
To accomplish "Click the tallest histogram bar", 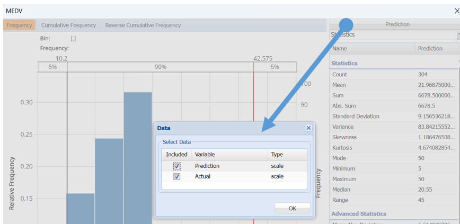I will [138, 159].
